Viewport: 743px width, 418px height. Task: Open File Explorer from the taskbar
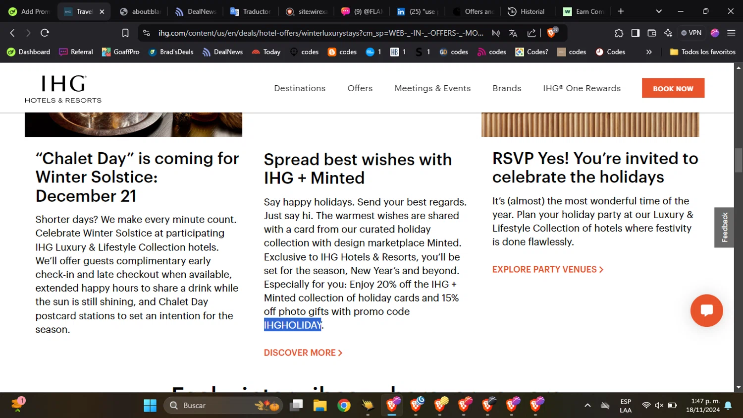pyautogui.click(x=319, y=405)
